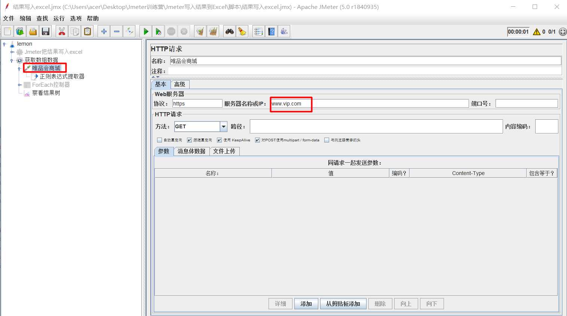
Task: Open the function helper dialog icon
Action: tap(259, 31)
